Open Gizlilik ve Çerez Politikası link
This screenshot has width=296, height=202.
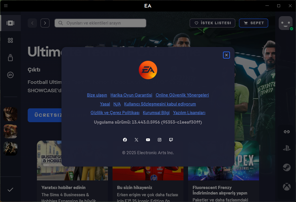click(115, 113)
